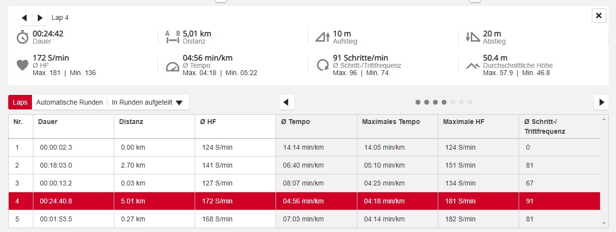
Task: Go to next lap with right arrow
Action: coord(40,18)
